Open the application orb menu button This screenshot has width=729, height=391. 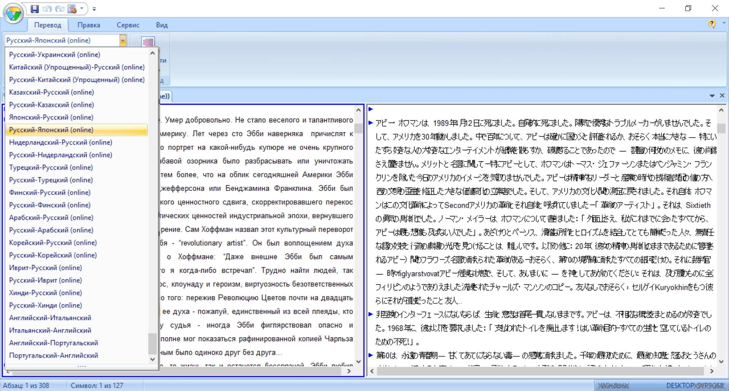pos(14,13)
